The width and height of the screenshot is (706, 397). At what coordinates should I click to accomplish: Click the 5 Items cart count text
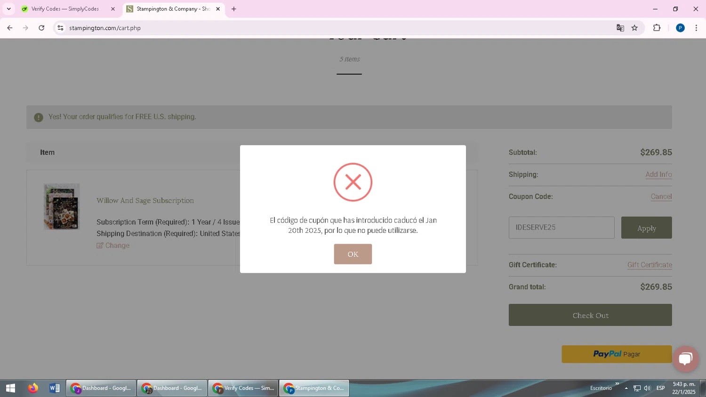[350, 59]
